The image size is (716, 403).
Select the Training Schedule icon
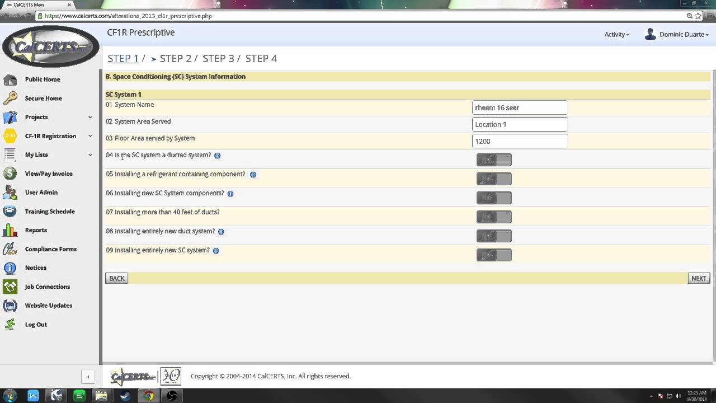click(x=10, y=212)
